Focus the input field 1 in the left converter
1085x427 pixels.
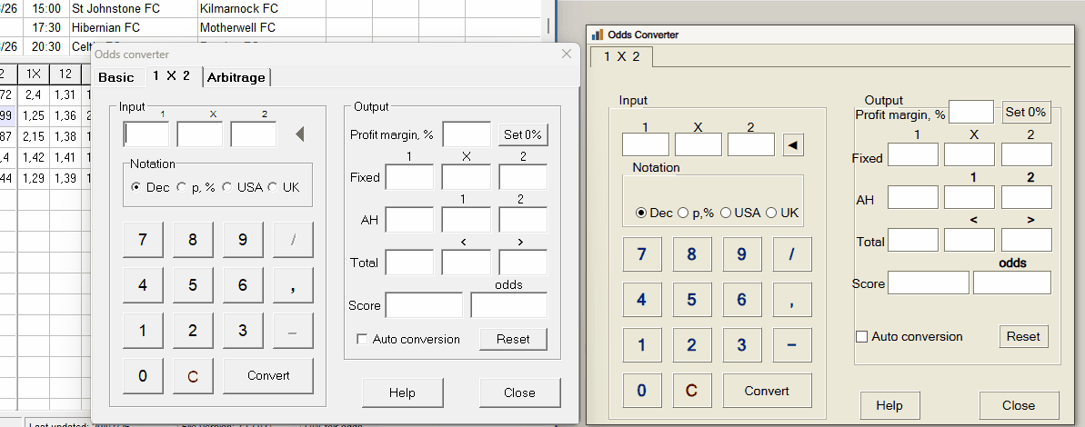(x=146, y=134)
